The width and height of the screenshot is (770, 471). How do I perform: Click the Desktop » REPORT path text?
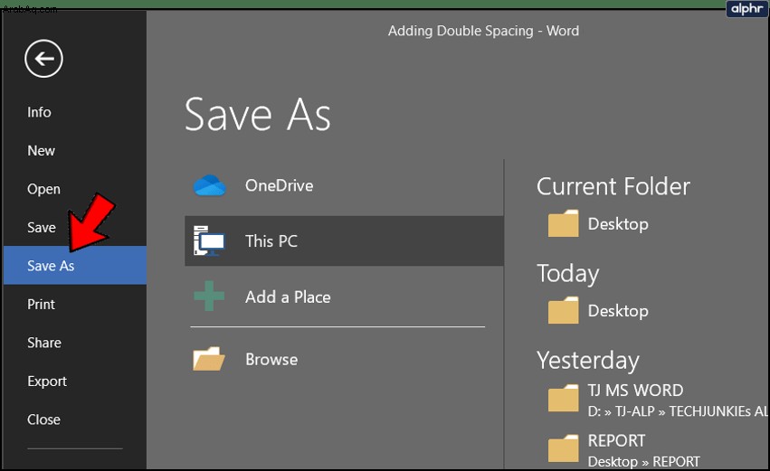click(644, 461)
